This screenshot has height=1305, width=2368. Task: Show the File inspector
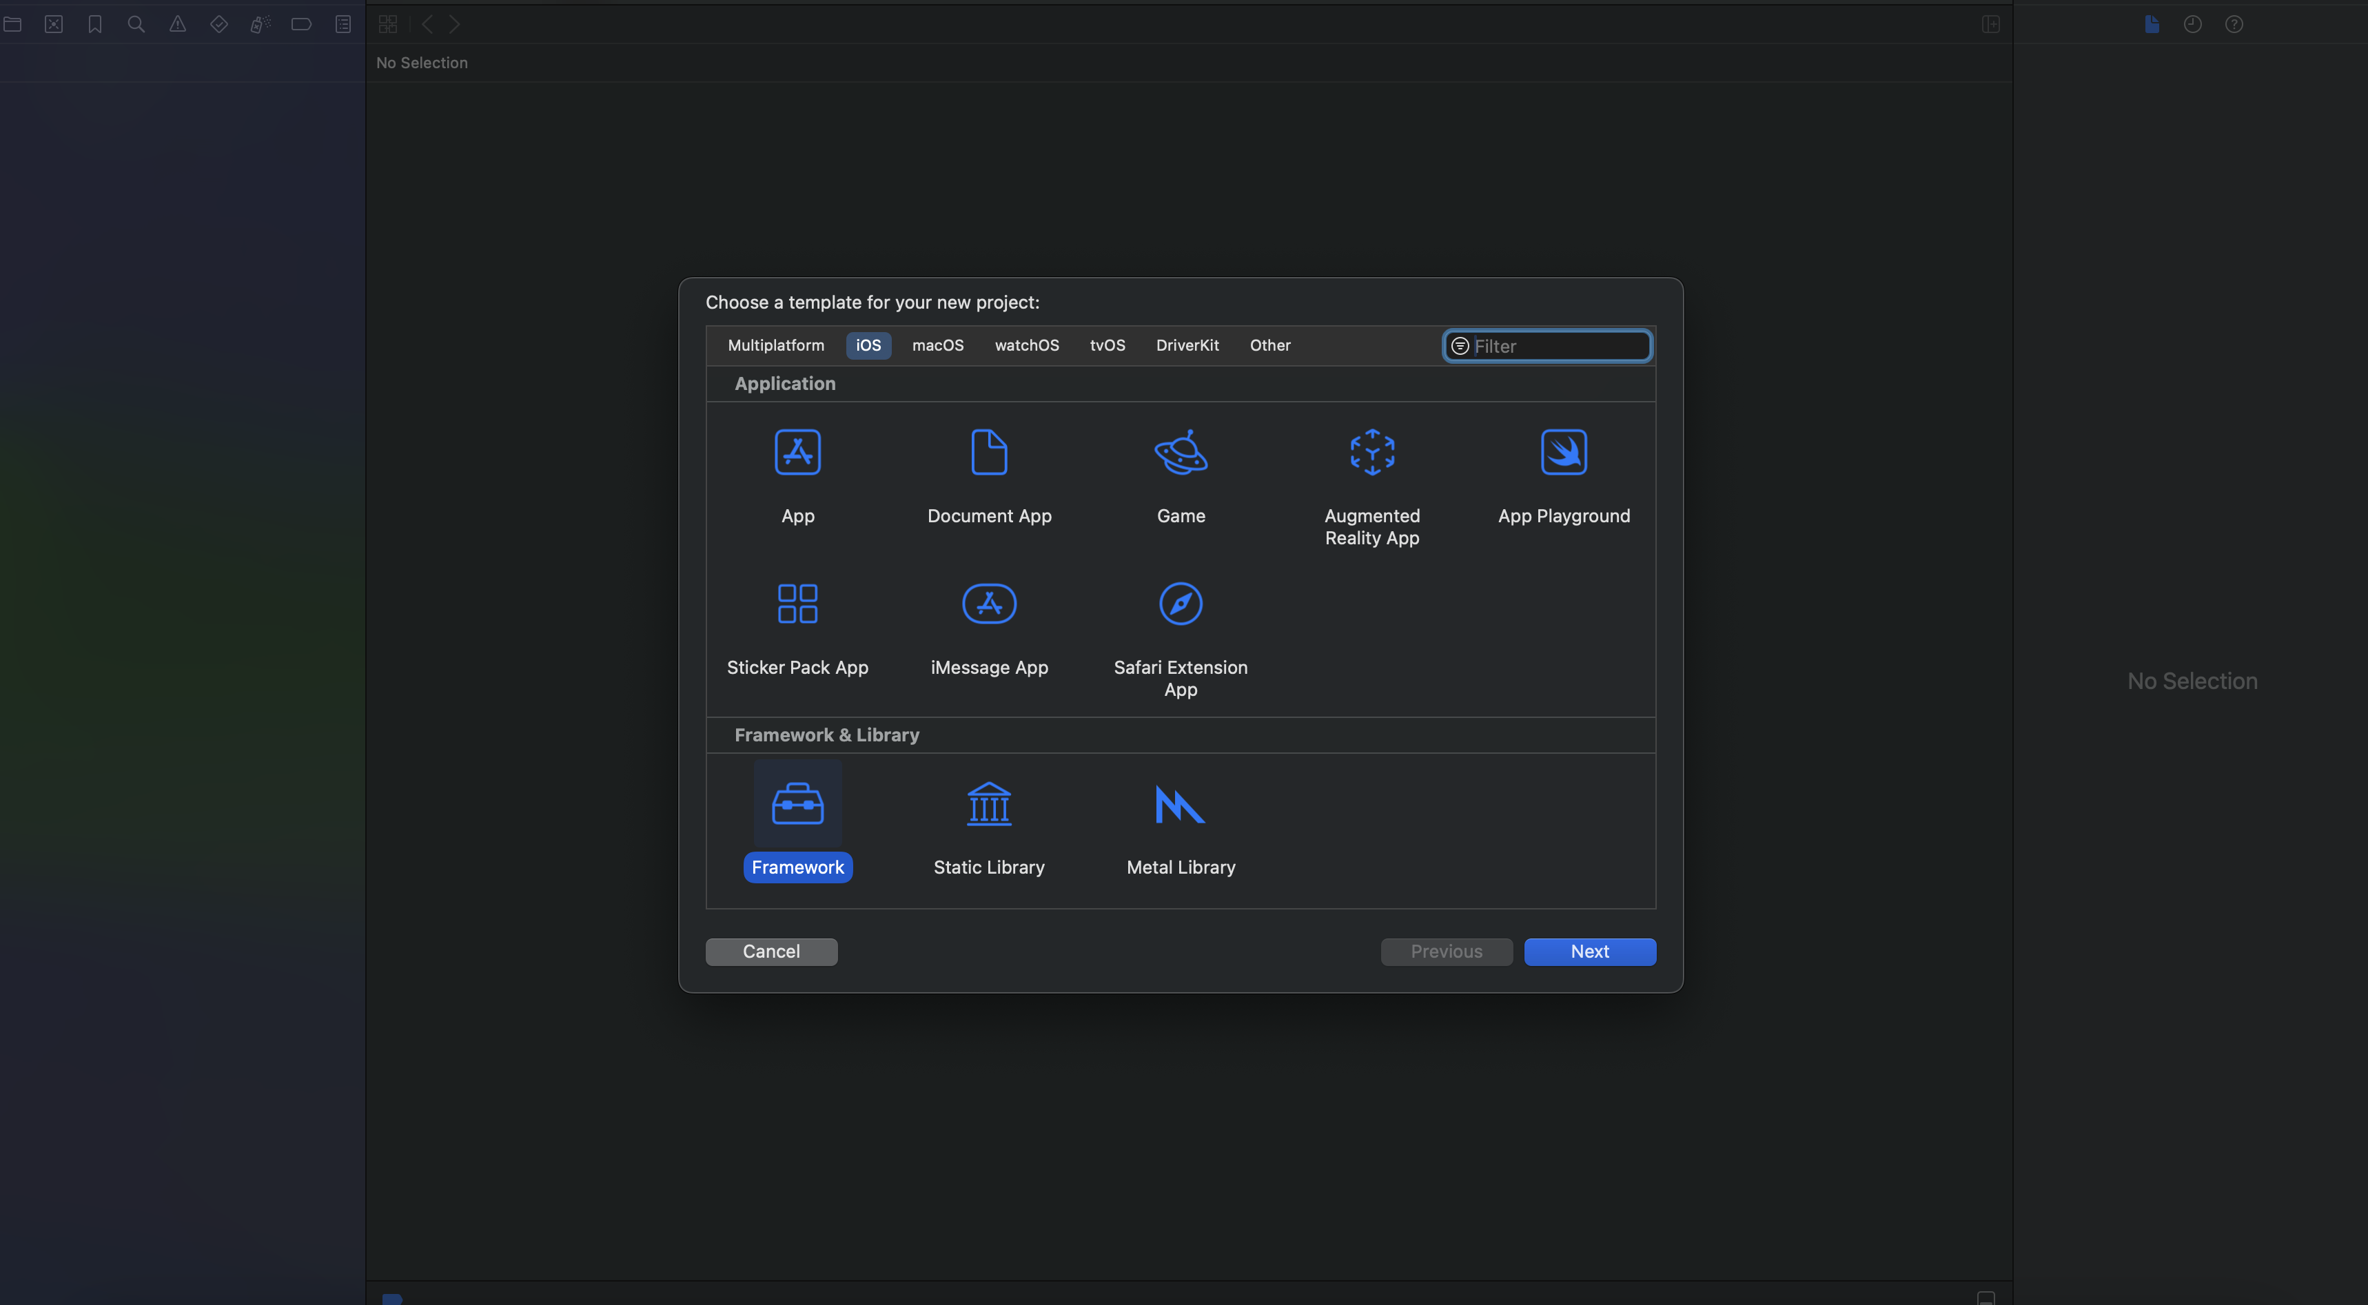pos(2152,25)
